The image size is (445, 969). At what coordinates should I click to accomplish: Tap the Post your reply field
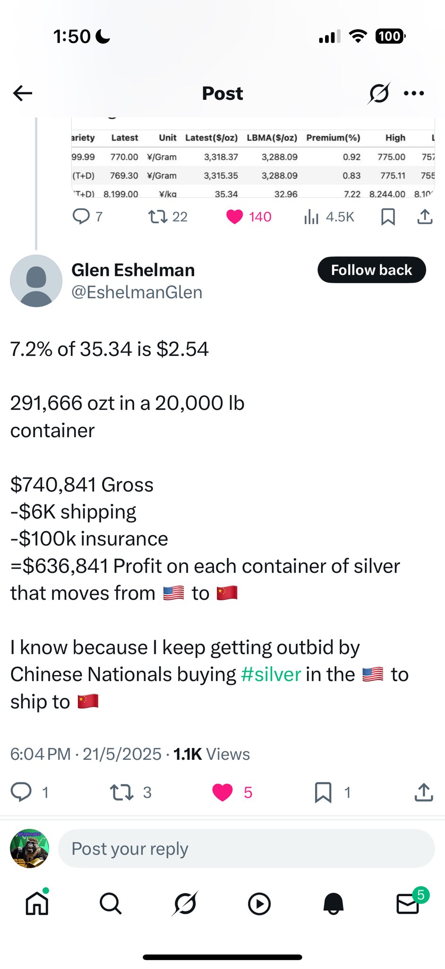(246, 848)
